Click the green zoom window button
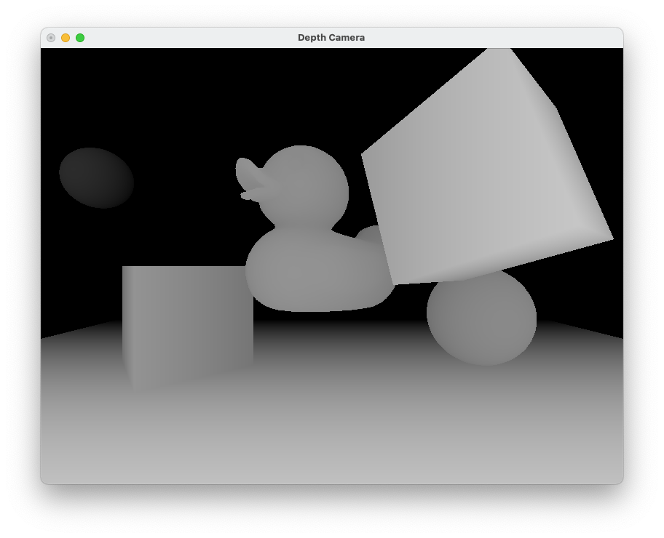Image resolution: width=664 pixels, height=538 pixels. click(80, 38)
